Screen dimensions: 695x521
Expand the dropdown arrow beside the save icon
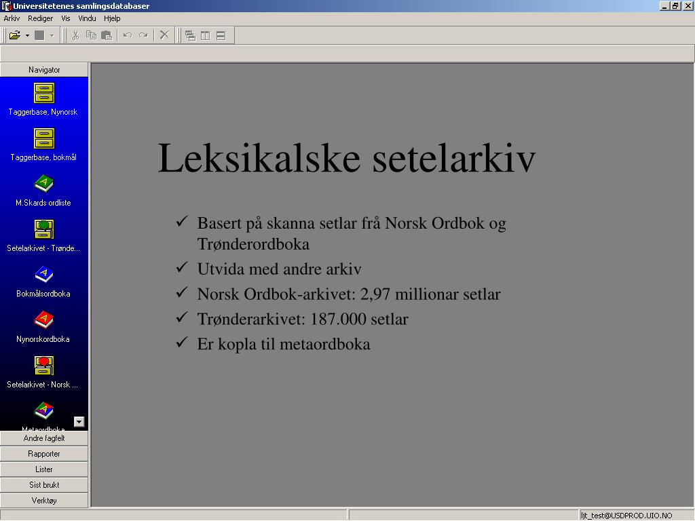(52, 35)
